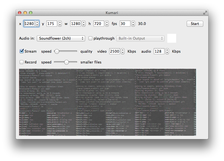Viewport: 224px width, 161px height.
Task: Click the video bitrate stepper arrows
Action: pos(122,51)
